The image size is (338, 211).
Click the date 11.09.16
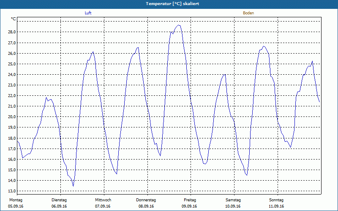coord(276,206)
